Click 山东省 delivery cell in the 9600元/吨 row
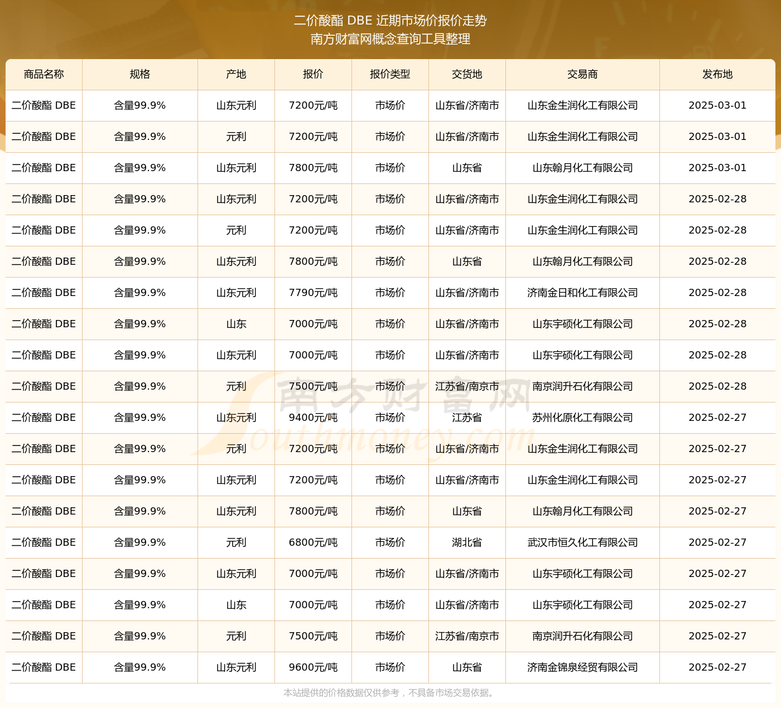Image resolution: width=781 pixels, height=708 pixels. [x=467, y=667]
